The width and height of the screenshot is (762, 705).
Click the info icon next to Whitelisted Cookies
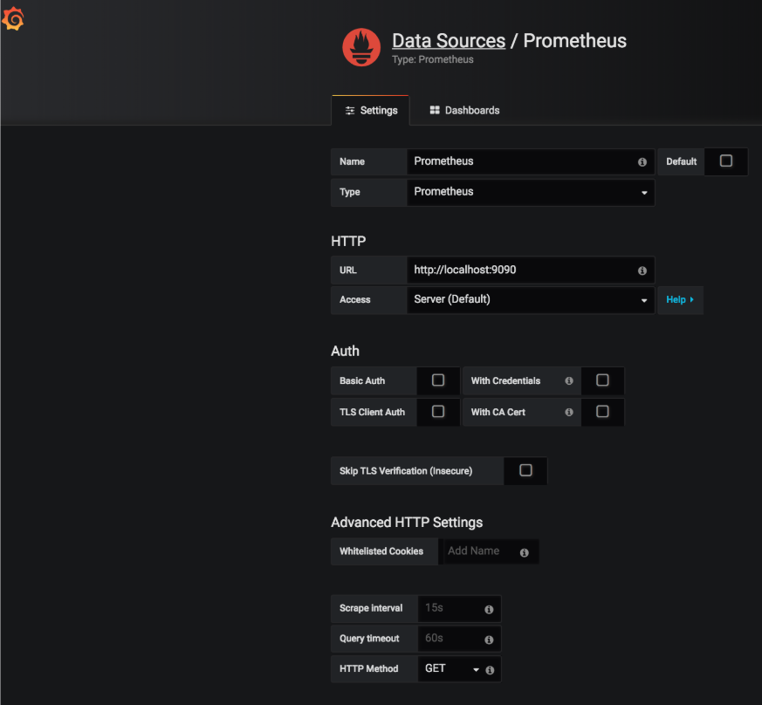[x=523, y=551]
